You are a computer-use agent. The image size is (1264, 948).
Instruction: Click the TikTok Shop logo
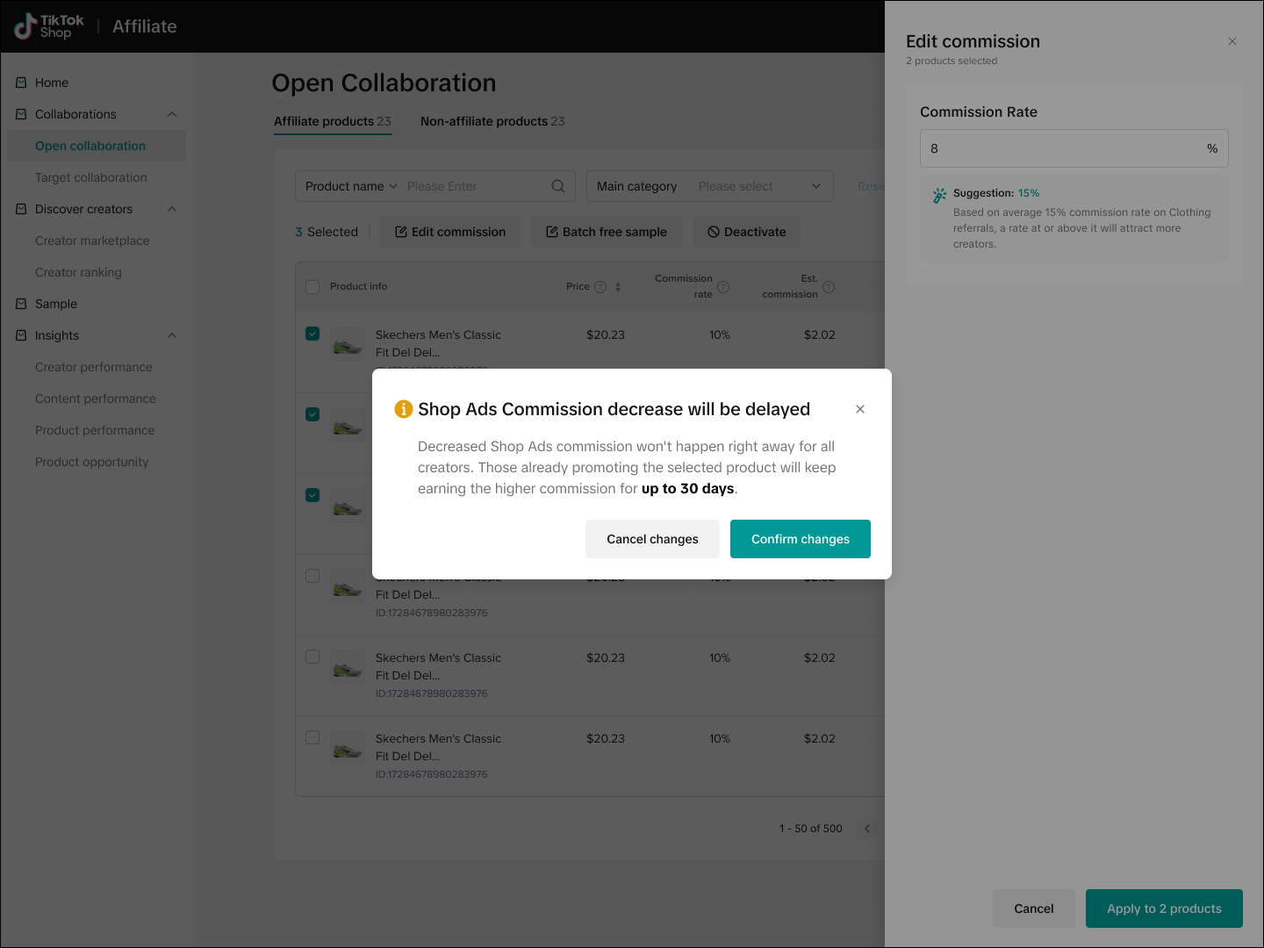point(49,26)
